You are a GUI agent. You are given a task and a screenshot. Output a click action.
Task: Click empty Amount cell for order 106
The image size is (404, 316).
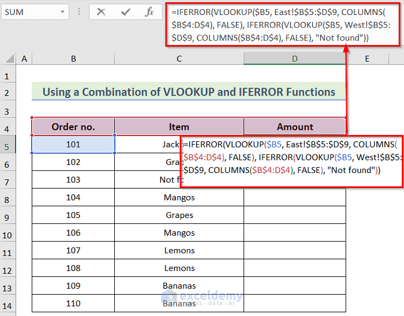(294, 233)
